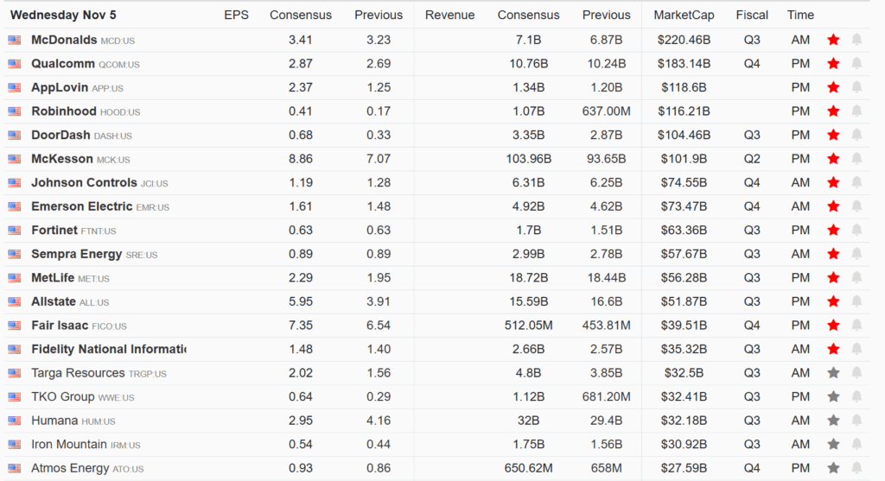Click the bell icon in McDonalds row
This screenshot has width=885, height=481.
(856, 40)
